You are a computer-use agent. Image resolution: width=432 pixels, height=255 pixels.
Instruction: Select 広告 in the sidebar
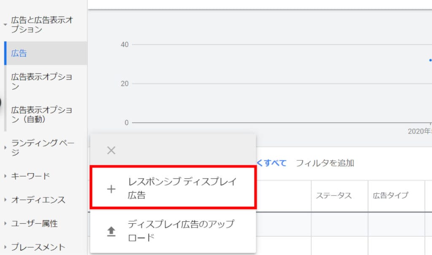point(19,53)
